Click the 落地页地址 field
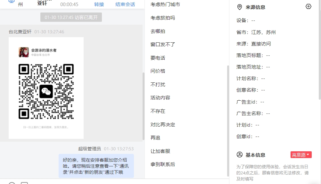The image size is (321, 184). 253,67
